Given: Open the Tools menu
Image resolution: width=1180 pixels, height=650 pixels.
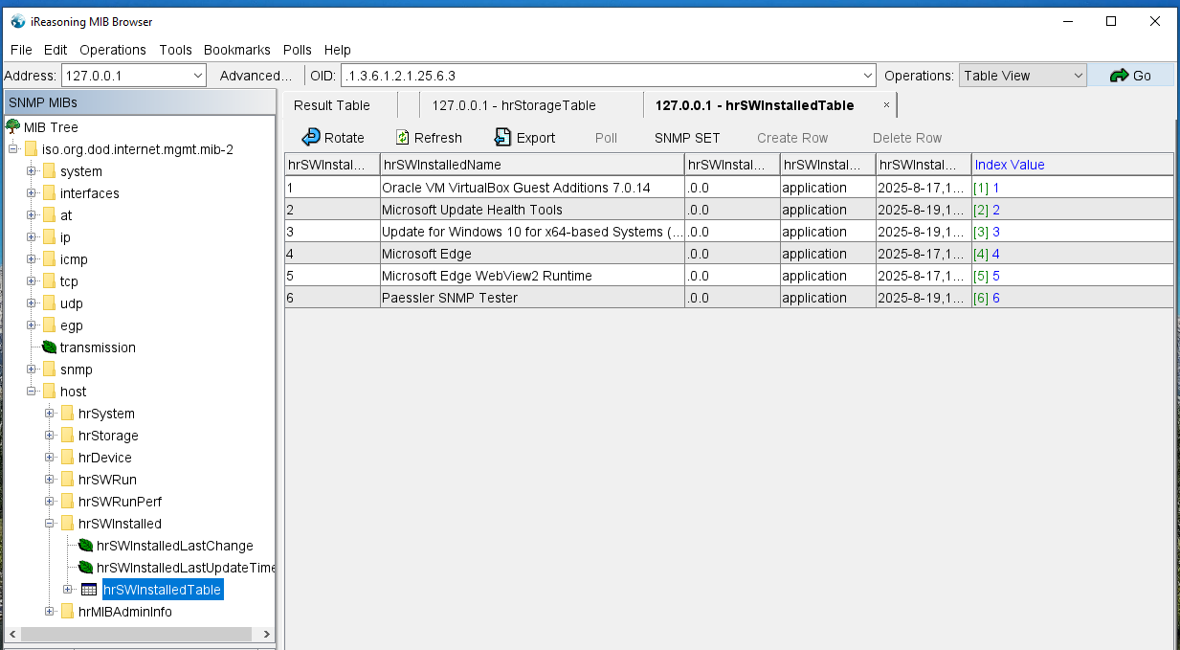Looking at the screenshot, I should coord(176,50).
